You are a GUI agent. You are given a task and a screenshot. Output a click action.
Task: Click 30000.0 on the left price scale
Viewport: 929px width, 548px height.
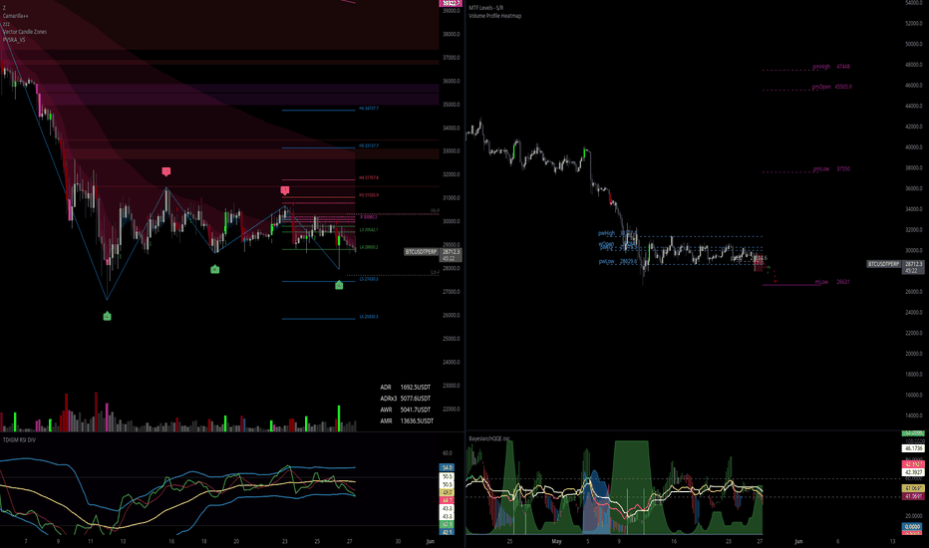(x=452, y=221)
